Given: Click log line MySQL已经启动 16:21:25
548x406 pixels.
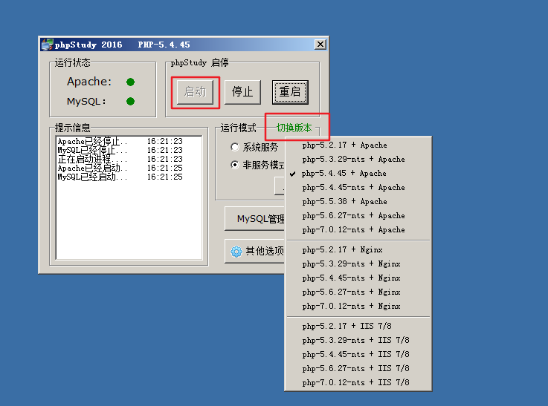Looking at the screenshot, I should 120,177.
